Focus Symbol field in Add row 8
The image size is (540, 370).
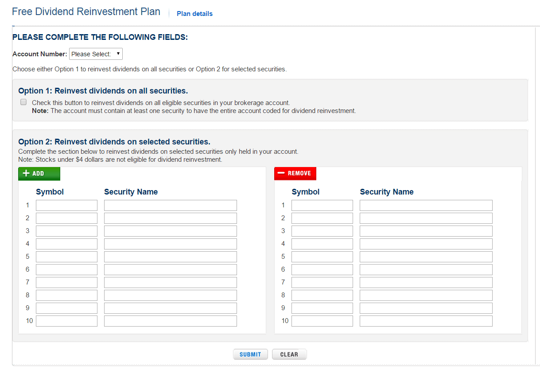(66, 295)
